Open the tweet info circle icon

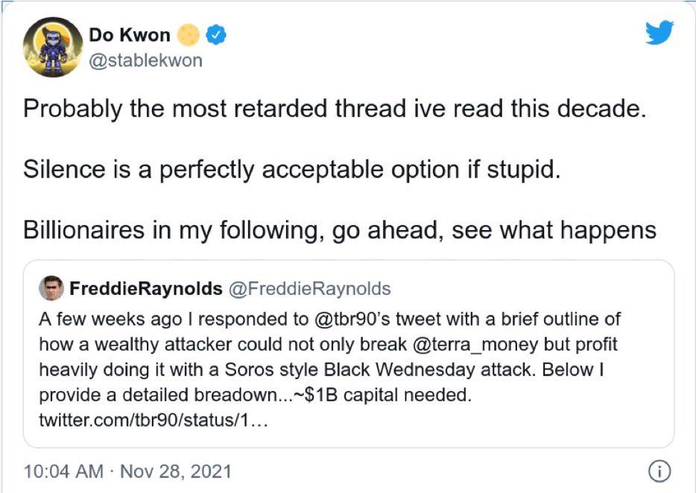pos(659,471)
